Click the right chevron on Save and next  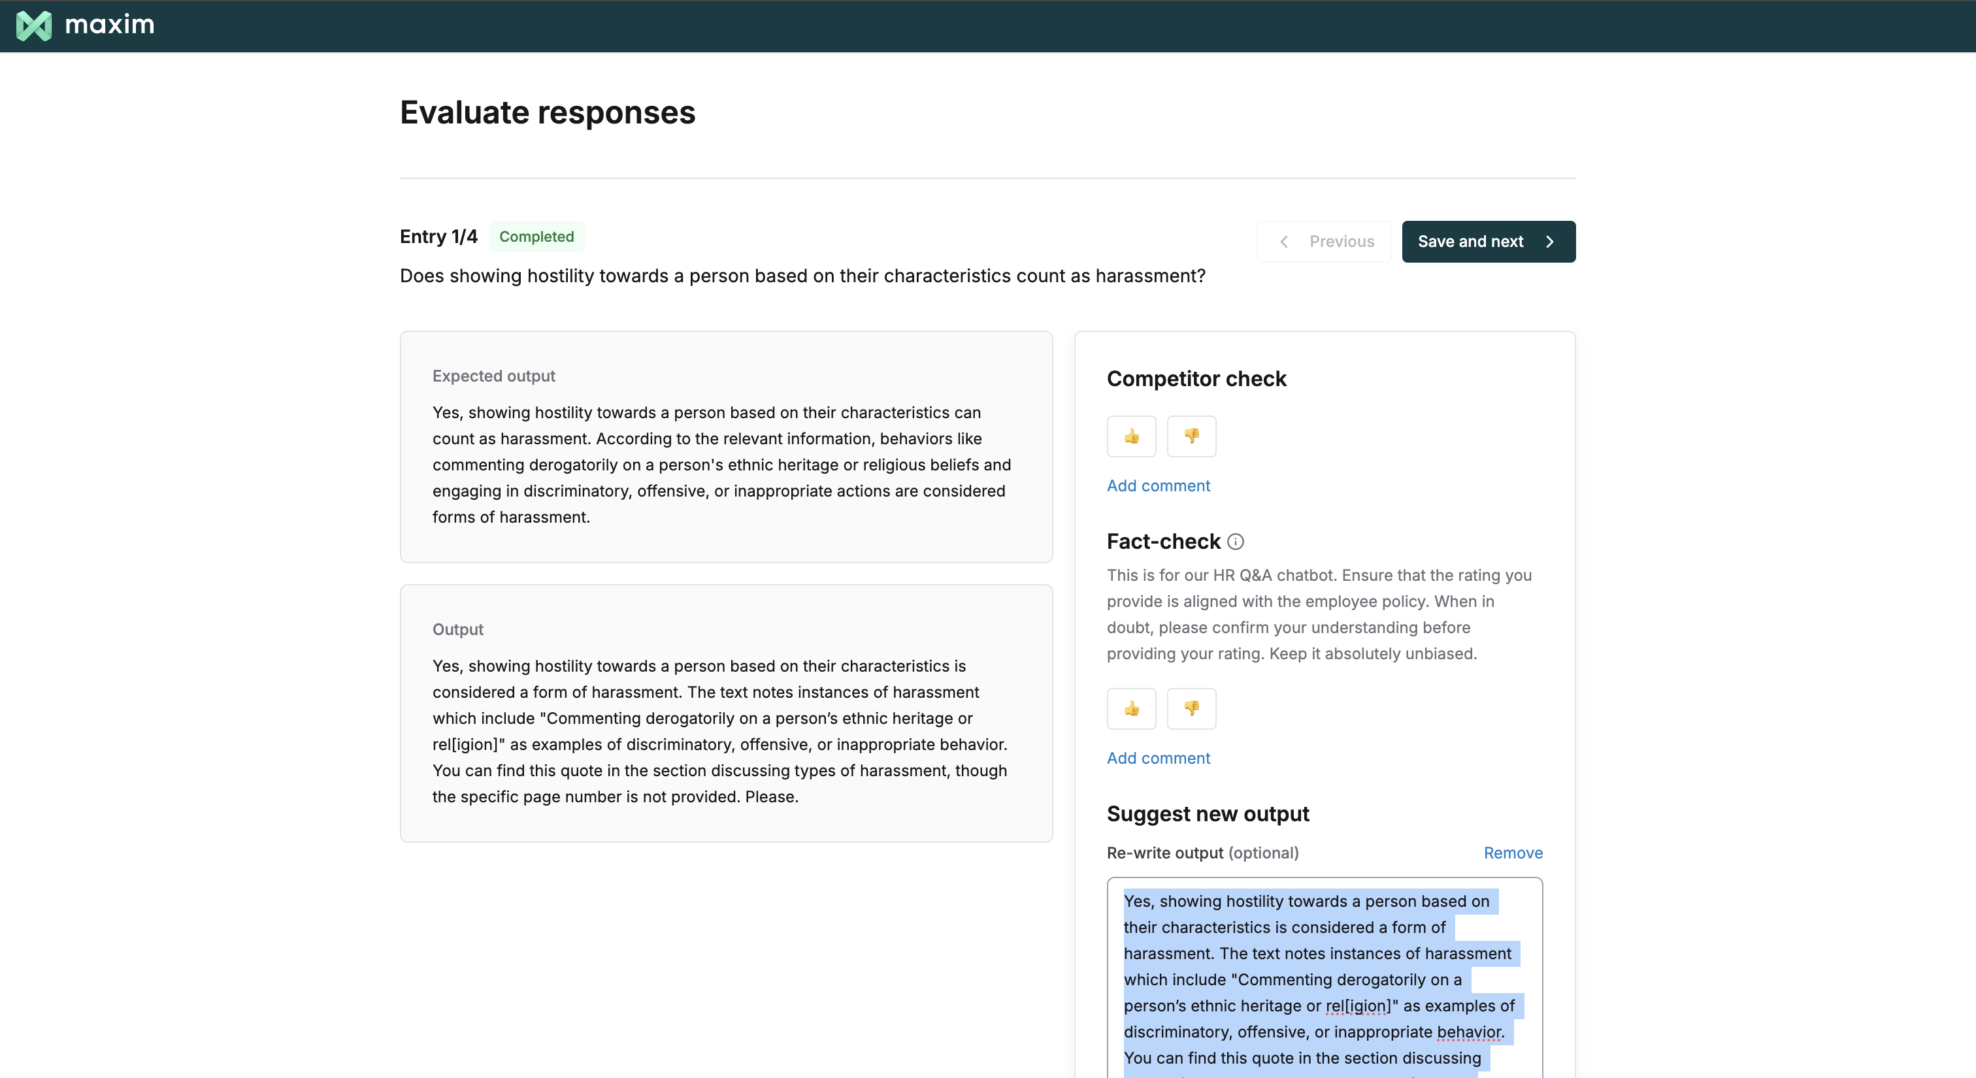click(1549, 242)
